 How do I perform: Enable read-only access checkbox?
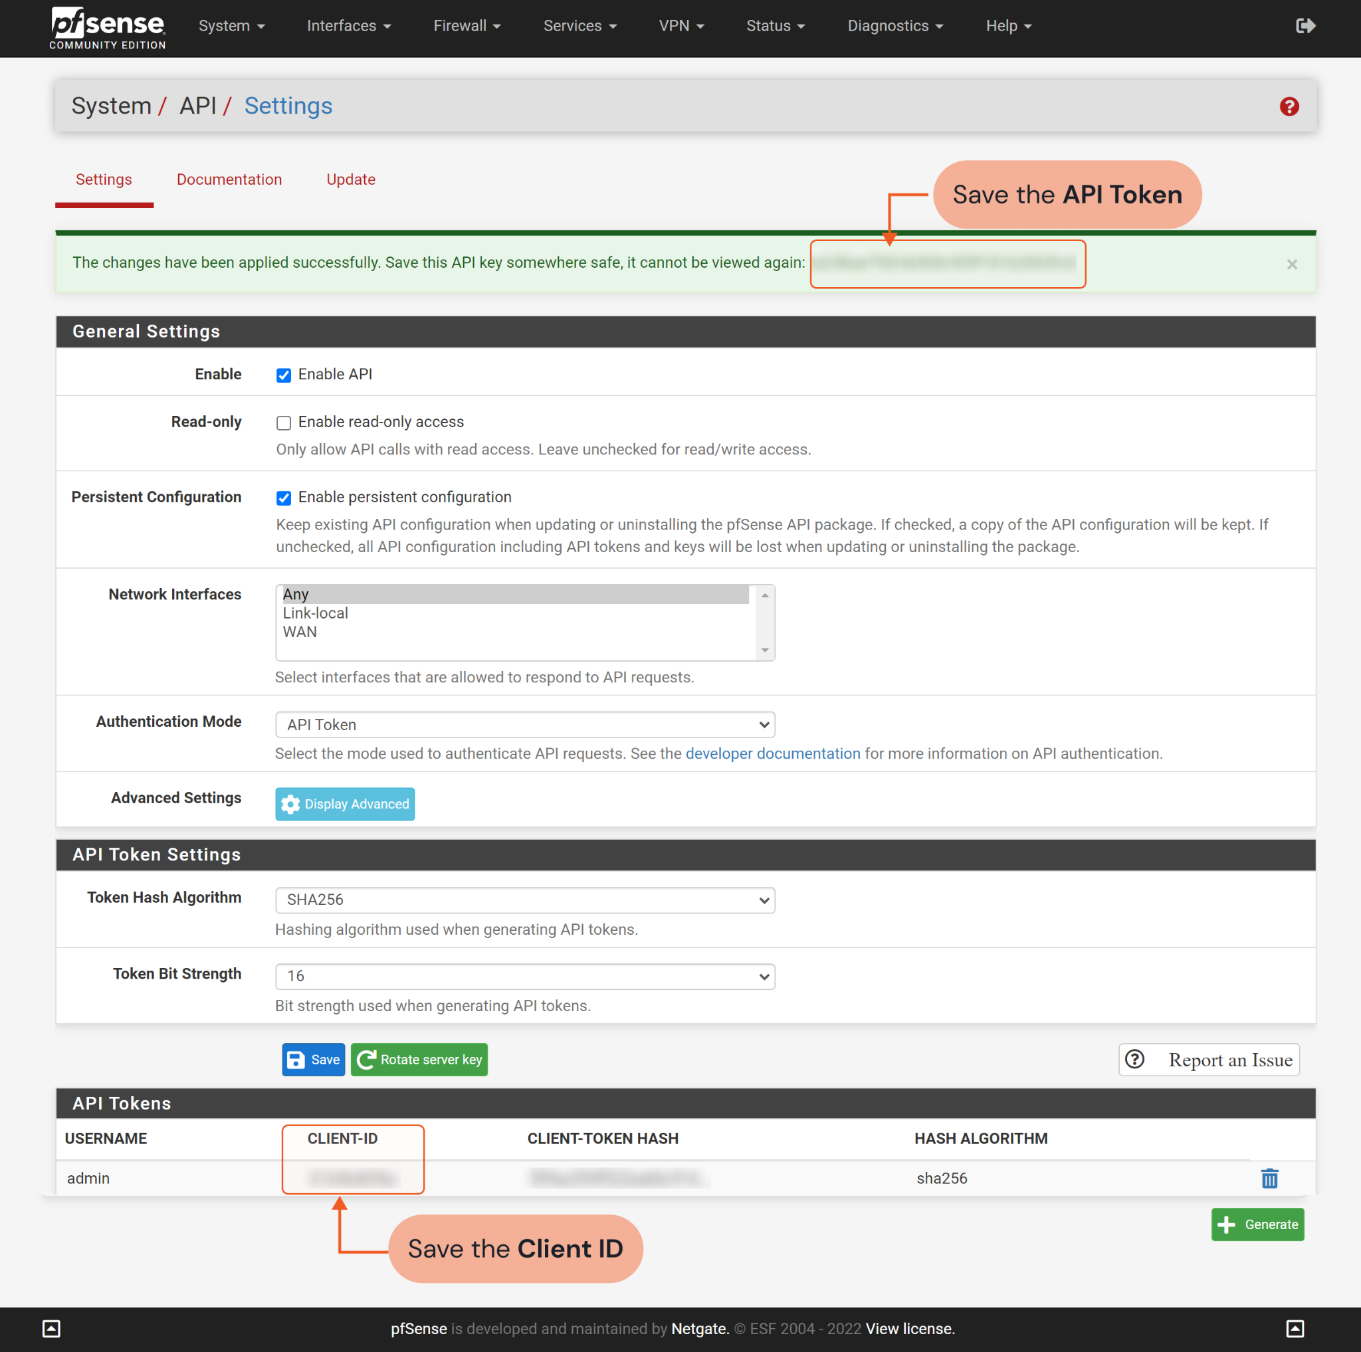coord(283,423)
